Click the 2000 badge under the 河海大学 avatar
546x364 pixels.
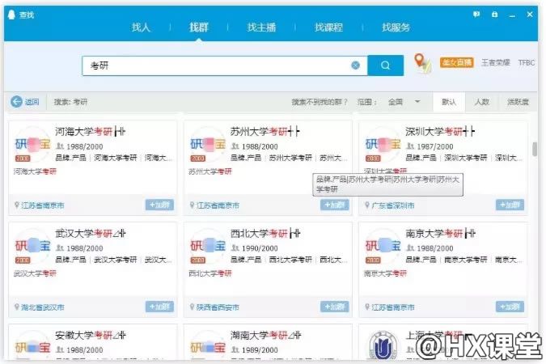[x=23, y=159]
